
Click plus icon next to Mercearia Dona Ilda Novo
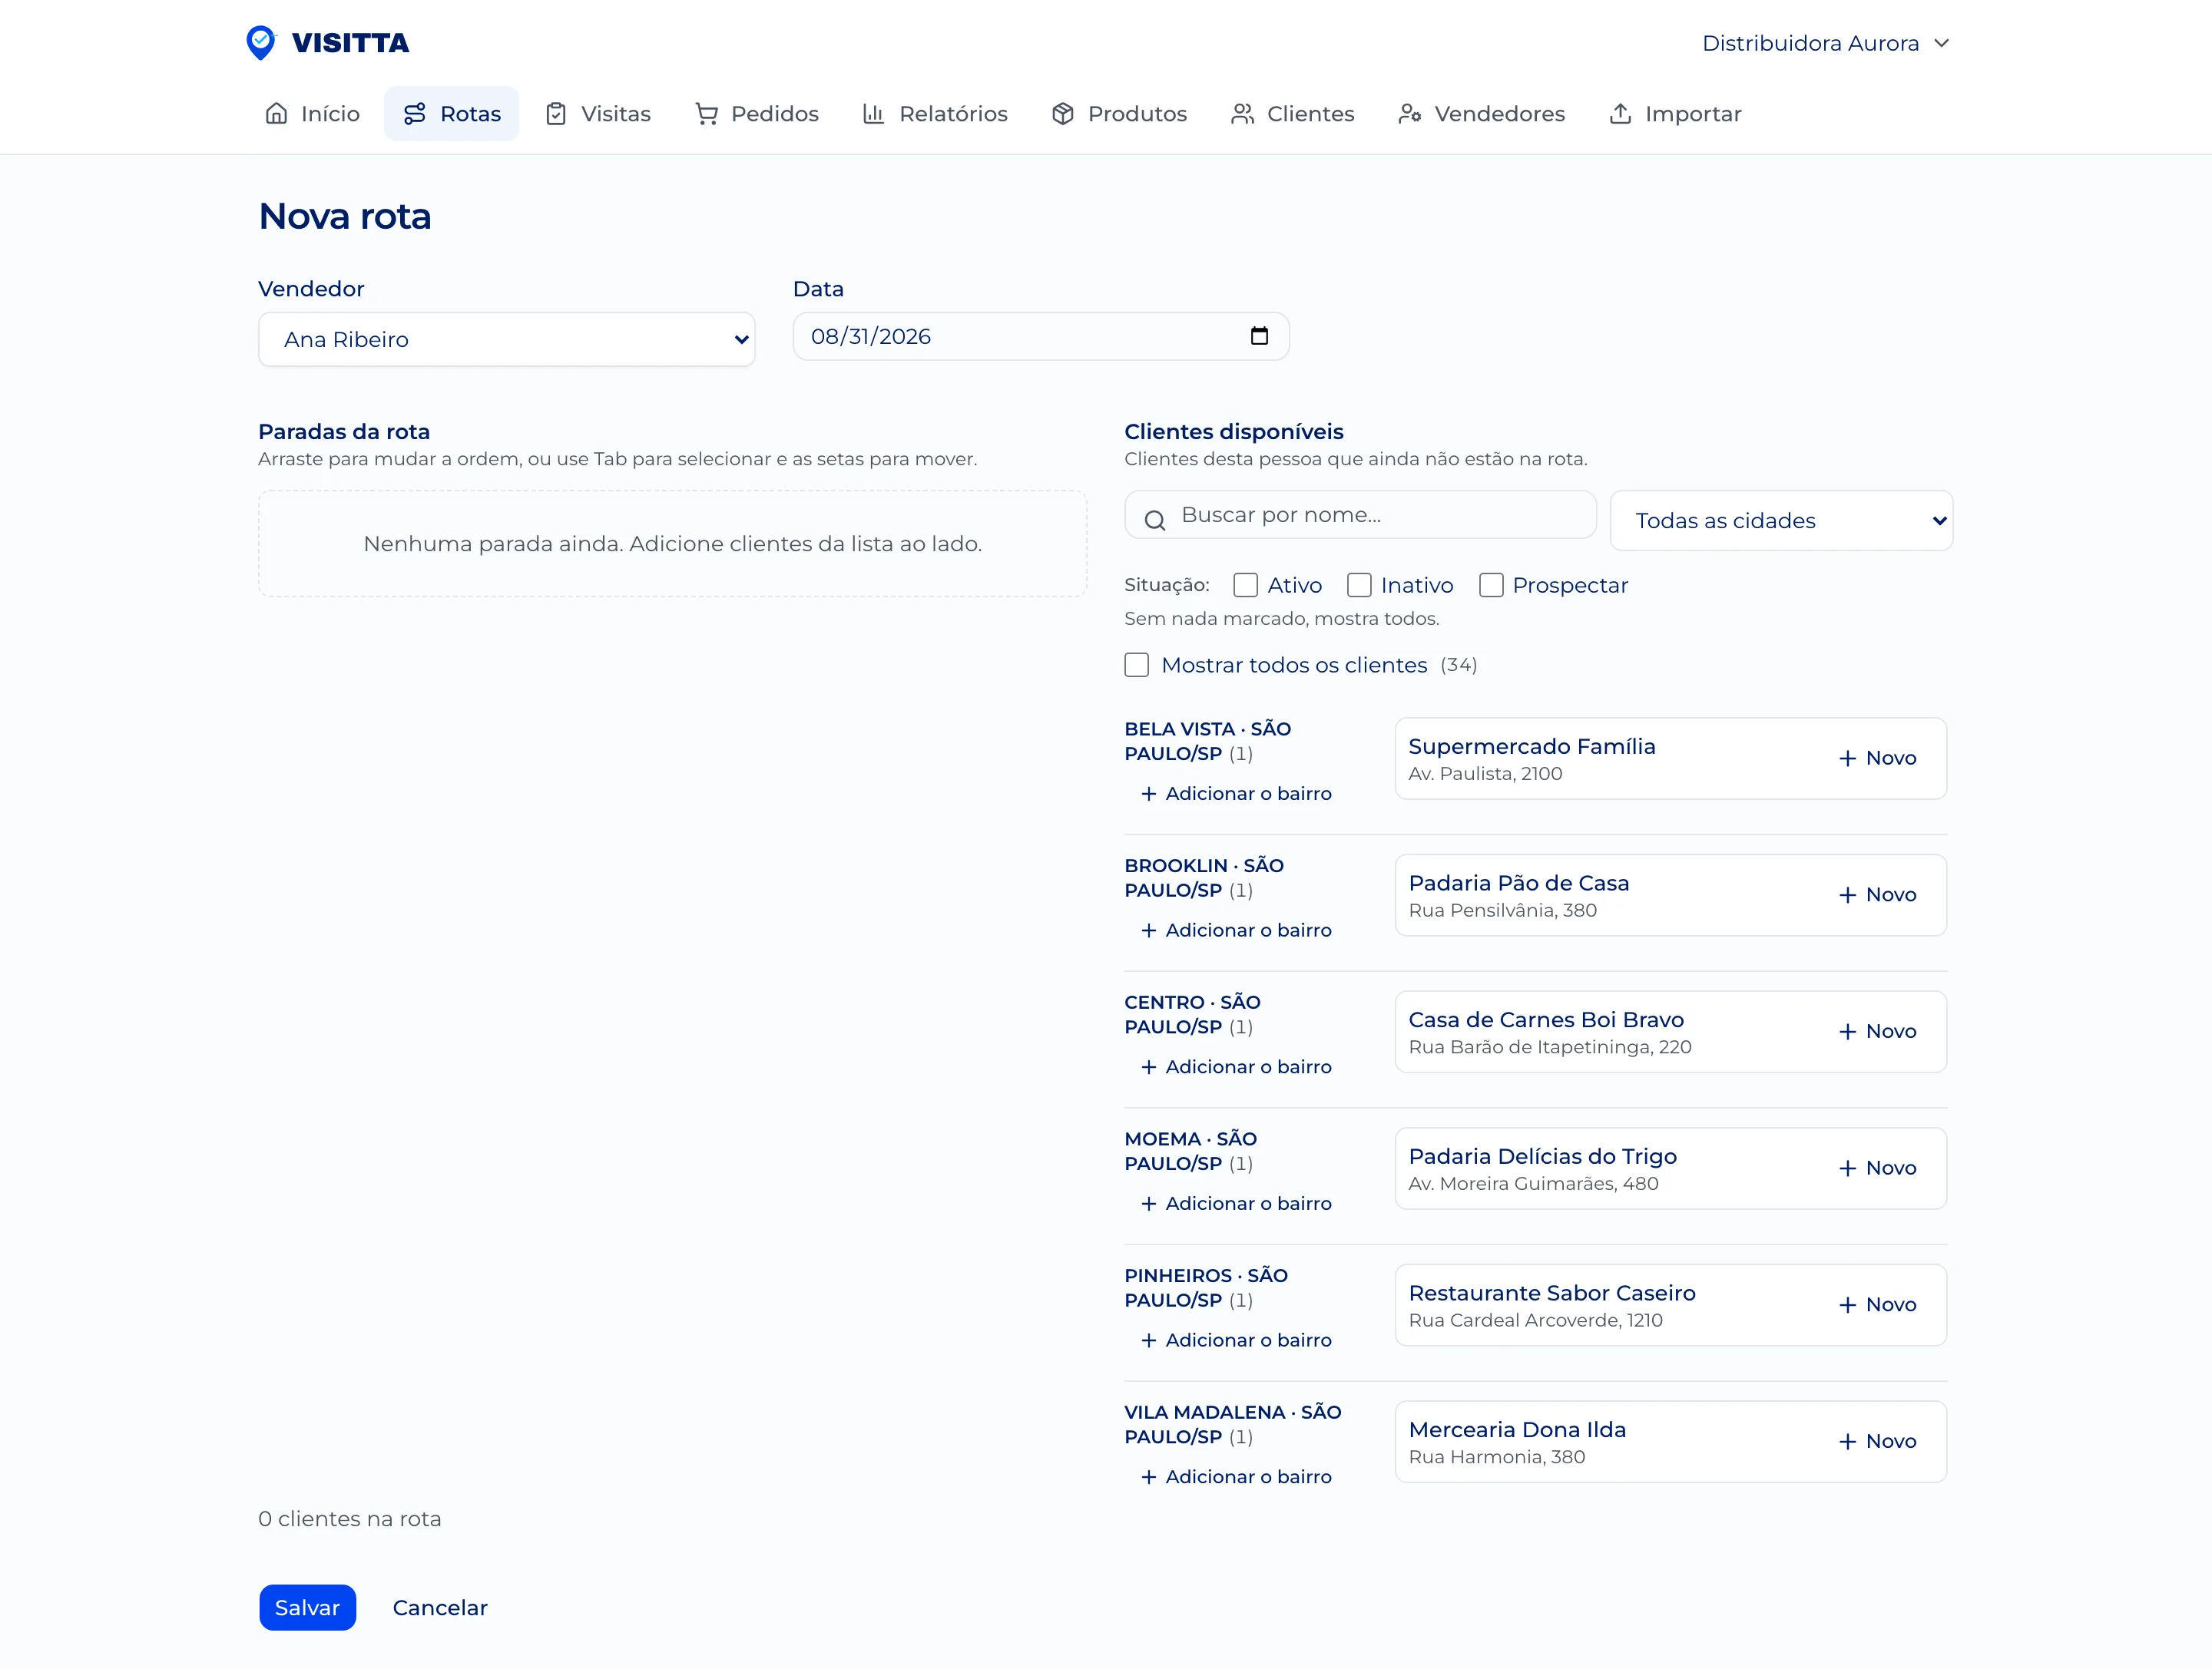1847,1442
